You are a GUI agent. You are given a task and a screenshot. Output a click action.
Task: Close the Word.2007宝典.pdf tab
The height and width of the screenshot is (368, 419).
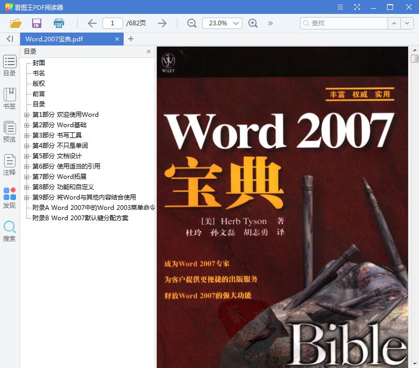(x=117, y=39)
